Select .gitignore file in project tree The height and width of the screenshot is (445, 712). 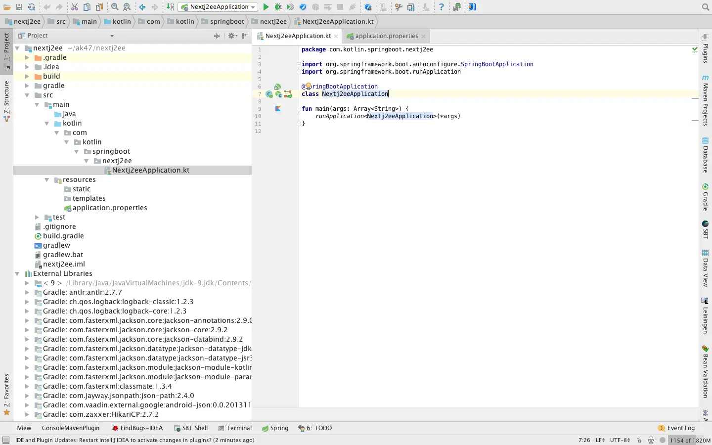[x=59, y=226]
